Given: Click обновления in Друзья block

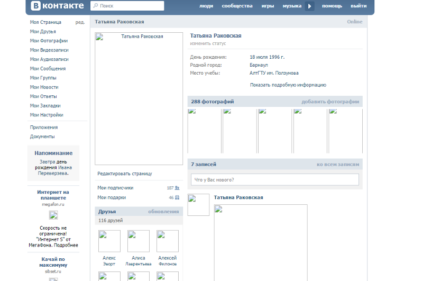Looking at the screenshot, I should coord(163,212).
